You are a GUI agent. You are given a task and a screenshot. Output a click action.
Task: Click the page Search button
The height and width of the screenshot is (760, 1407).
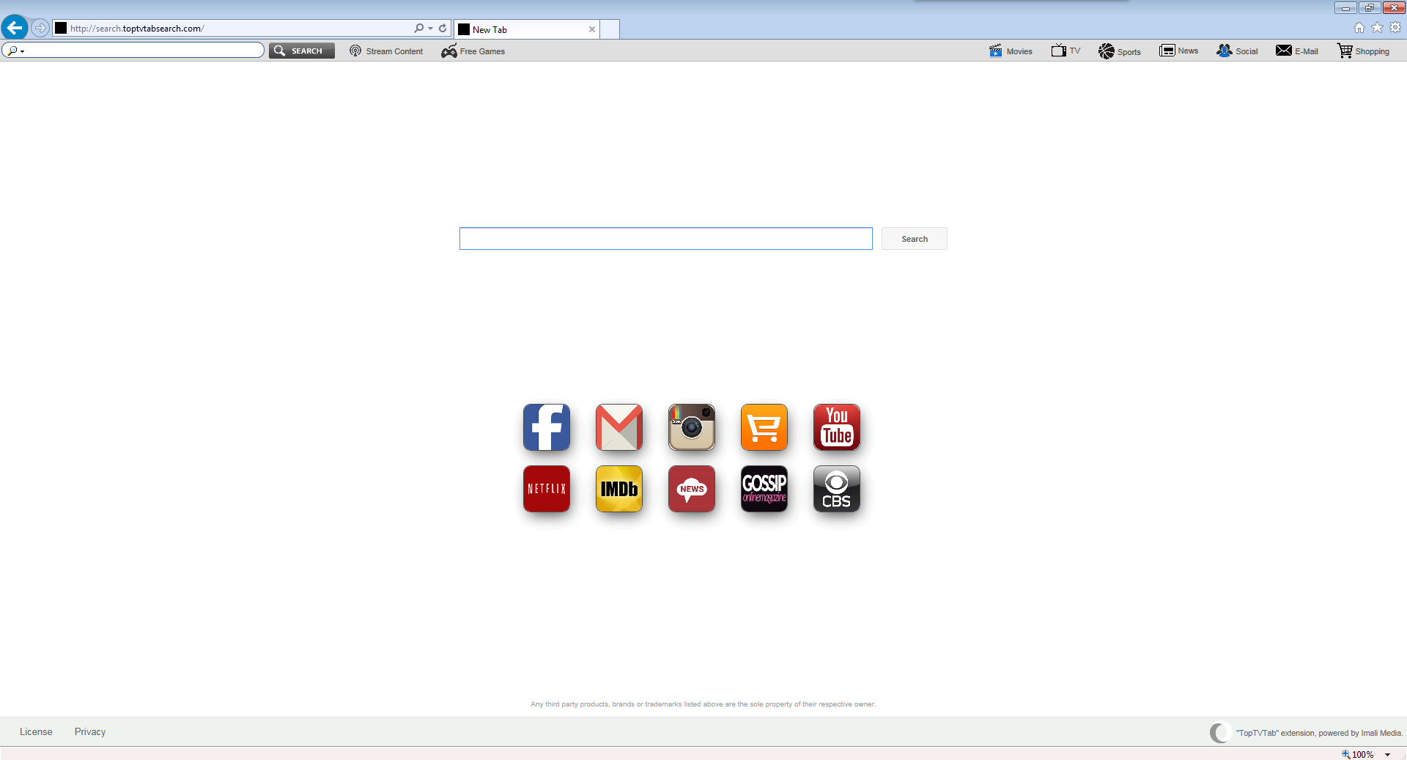[x=915, y=239]
